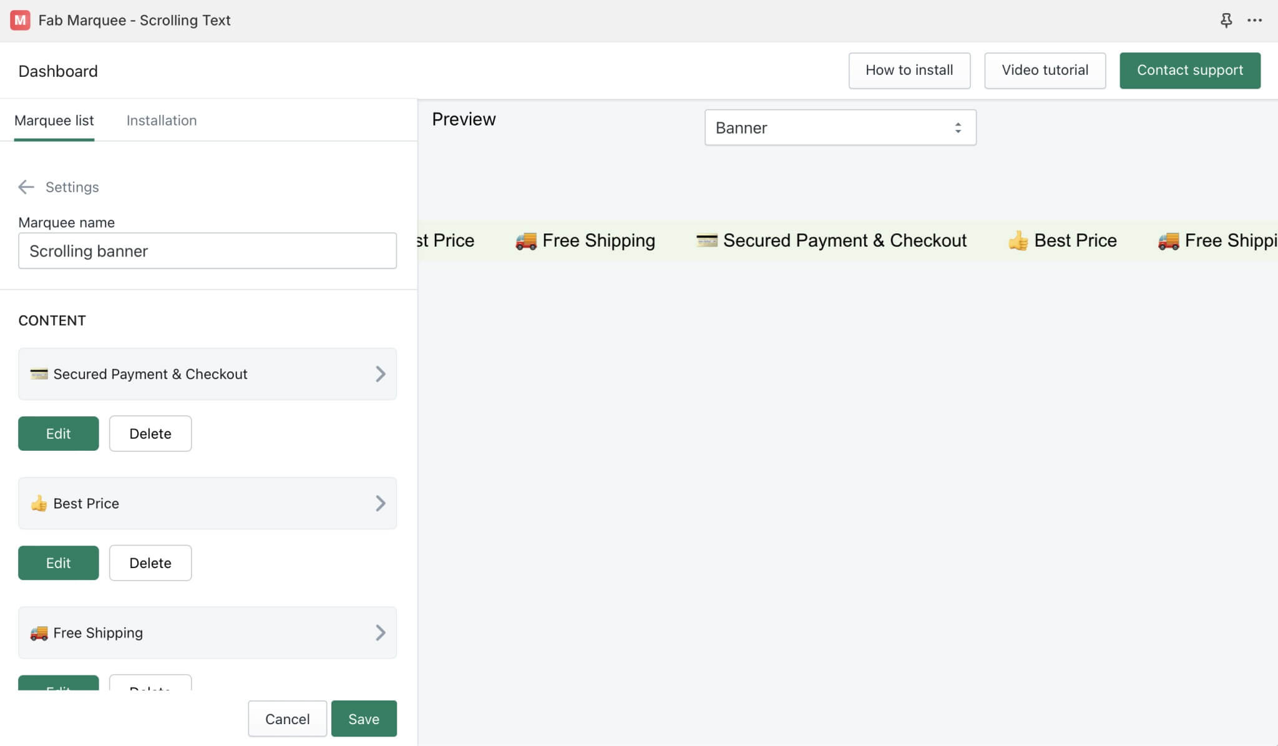Click the stepper arrows on the Banner selector
Image resolution: width=1278 pixels, height=746 pixels.
[958, 127]
